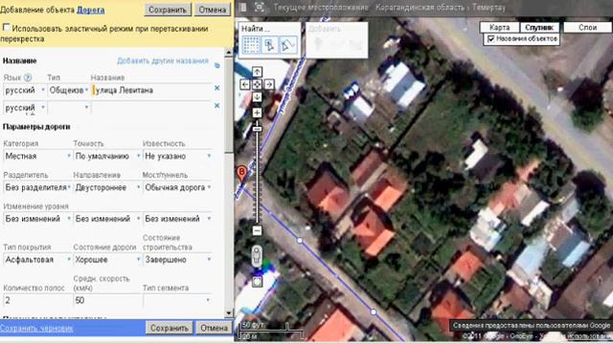This screenshot has width=613, height=344.
Task: Select the Street View pegman icon
Action: [257, 256]
